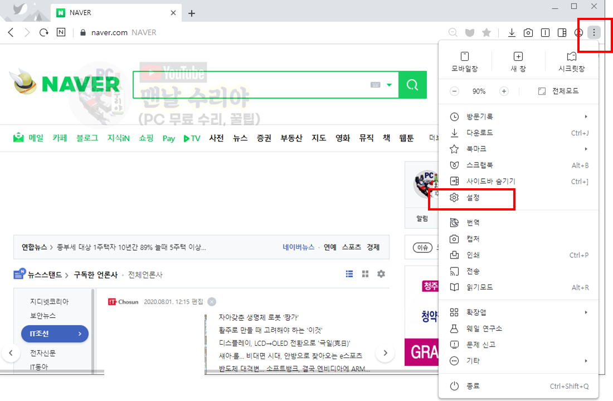Expand the 기타 more submenu
Screen dimensions: 613x401
tap(519, 361)
